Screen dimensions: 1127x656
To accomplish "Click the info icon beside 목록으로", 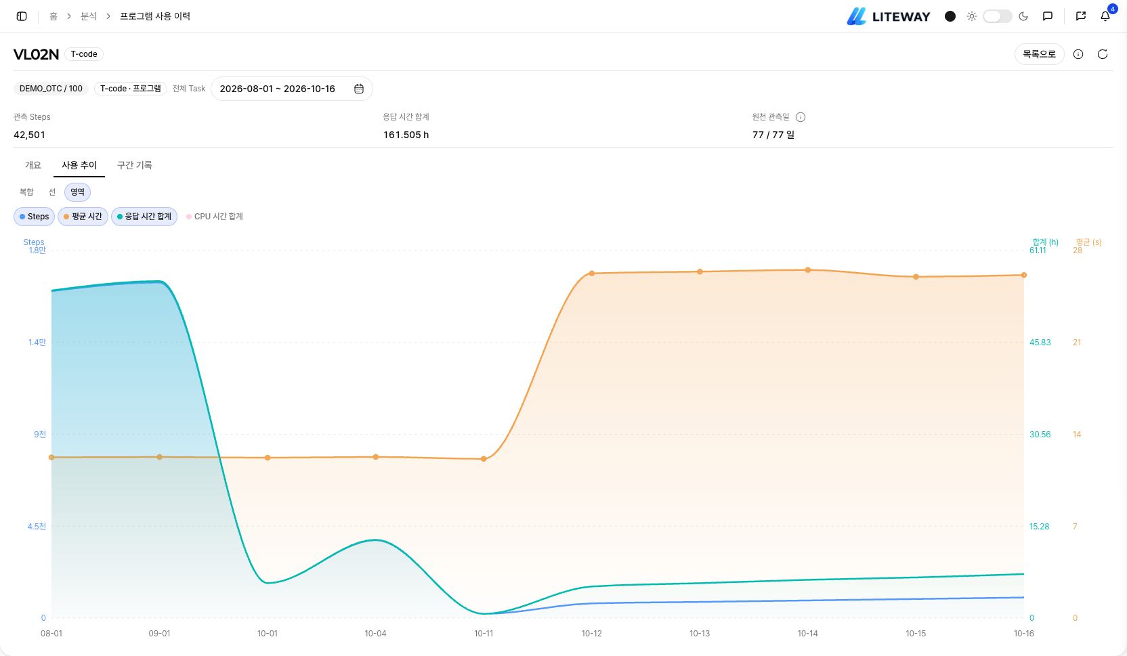I will (1078, 54).
